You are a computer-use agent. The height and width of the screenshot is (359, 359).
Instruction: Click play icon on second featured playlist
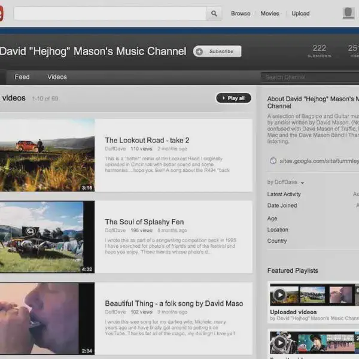point(279,343)
